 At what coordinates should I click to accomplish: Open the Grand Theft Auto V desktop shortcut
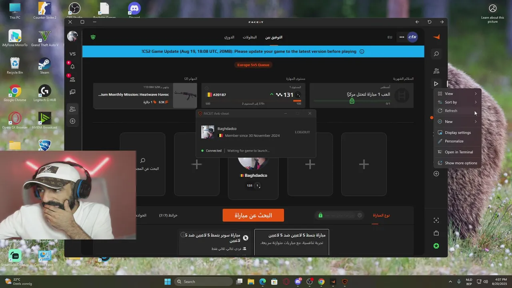tap(45, 38)
